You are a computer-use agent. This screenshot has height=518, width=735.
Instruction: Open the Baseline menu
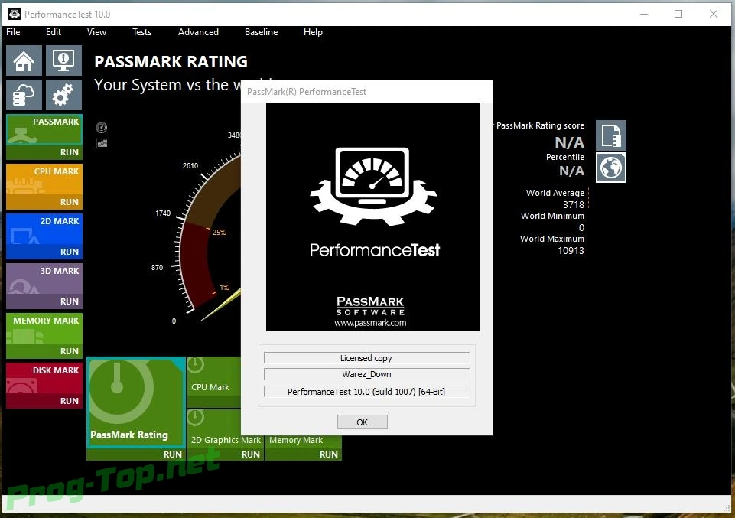pos(261,32)
